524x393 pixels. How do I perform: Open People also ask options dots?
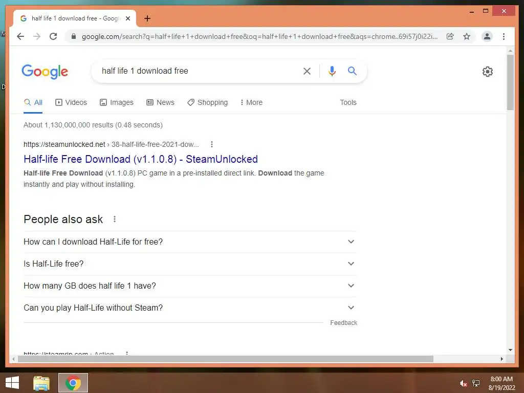click(x=115, y=219)
